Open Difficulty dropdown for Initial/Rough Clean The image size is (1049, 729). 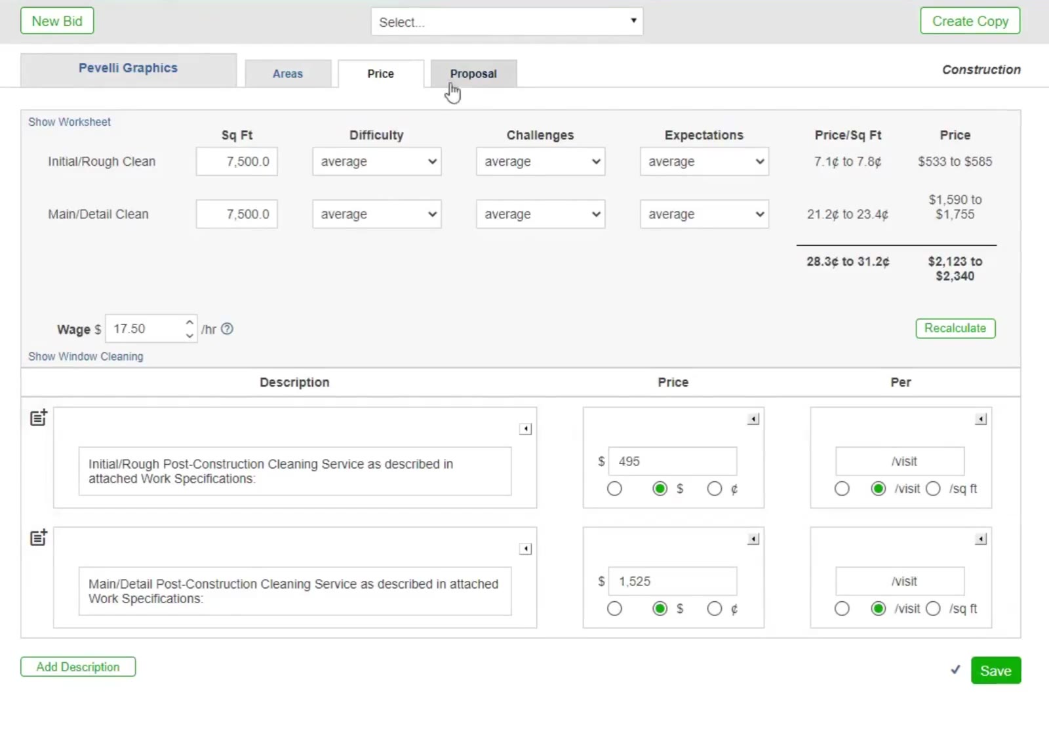377,161
